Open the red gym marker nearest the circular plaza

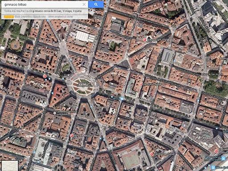tap(45, 76)
